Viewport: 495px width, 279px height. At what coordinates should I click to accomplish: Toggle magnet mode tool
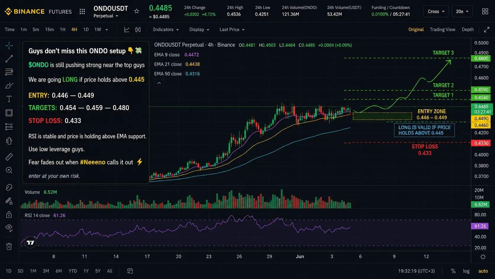[9, 187]
